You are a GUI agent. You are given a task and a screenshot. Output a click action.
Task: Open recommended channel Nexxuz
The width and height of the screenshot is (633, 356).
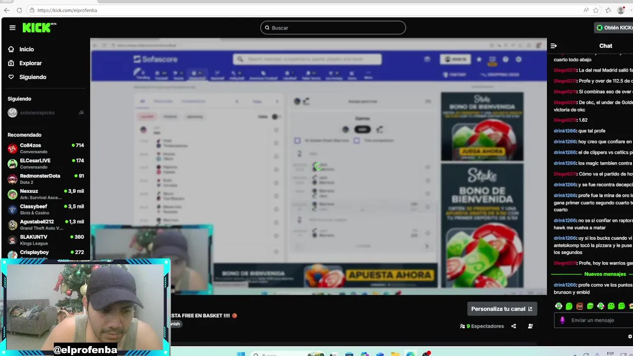(x=45, y=194)
